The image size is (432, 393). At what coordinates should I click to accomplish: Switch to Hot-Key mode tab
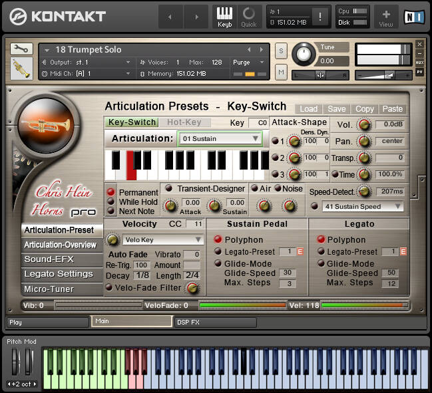coord(184,122)
